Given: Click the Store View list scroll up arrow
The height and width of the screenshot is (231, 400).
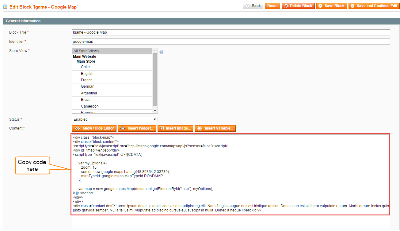Looking at the screenshot, I should click(x=155, y=50).
